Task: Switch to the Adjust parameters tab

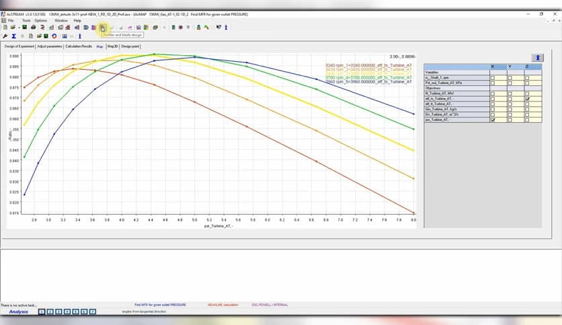Action: click(x=50, y=46)
